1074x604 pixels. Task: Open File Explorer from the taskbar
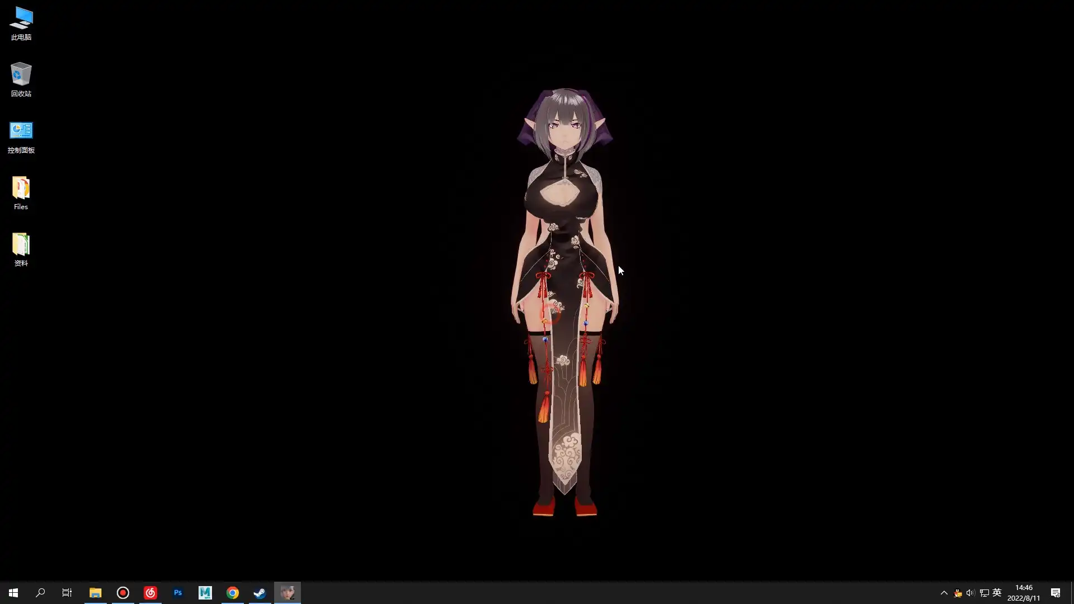[x=95, y=592]
